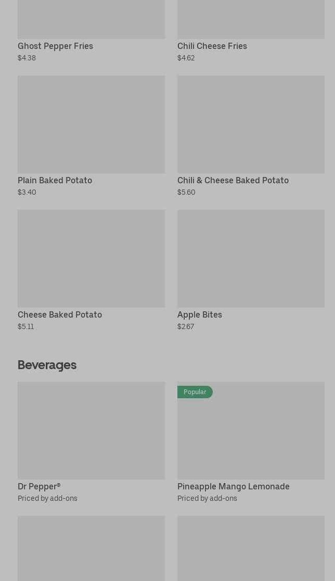Open the Dr Pepper item title
Image resolution: width=335 pixels, height=581 pixels.
click(39, 486)
